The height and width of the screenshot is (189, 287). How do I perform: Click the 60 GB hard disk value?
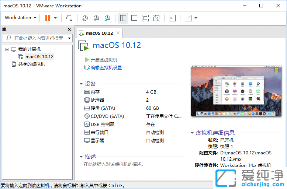click(x=152, y=108)
